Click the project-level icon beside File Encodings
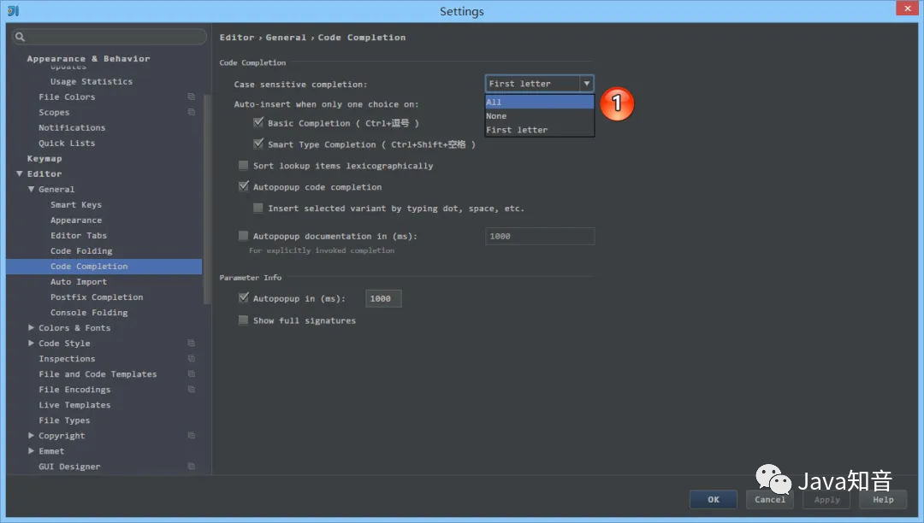 click(x=192, y=389)
